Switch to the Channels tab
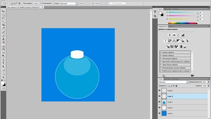 click(x=167, y=79)
